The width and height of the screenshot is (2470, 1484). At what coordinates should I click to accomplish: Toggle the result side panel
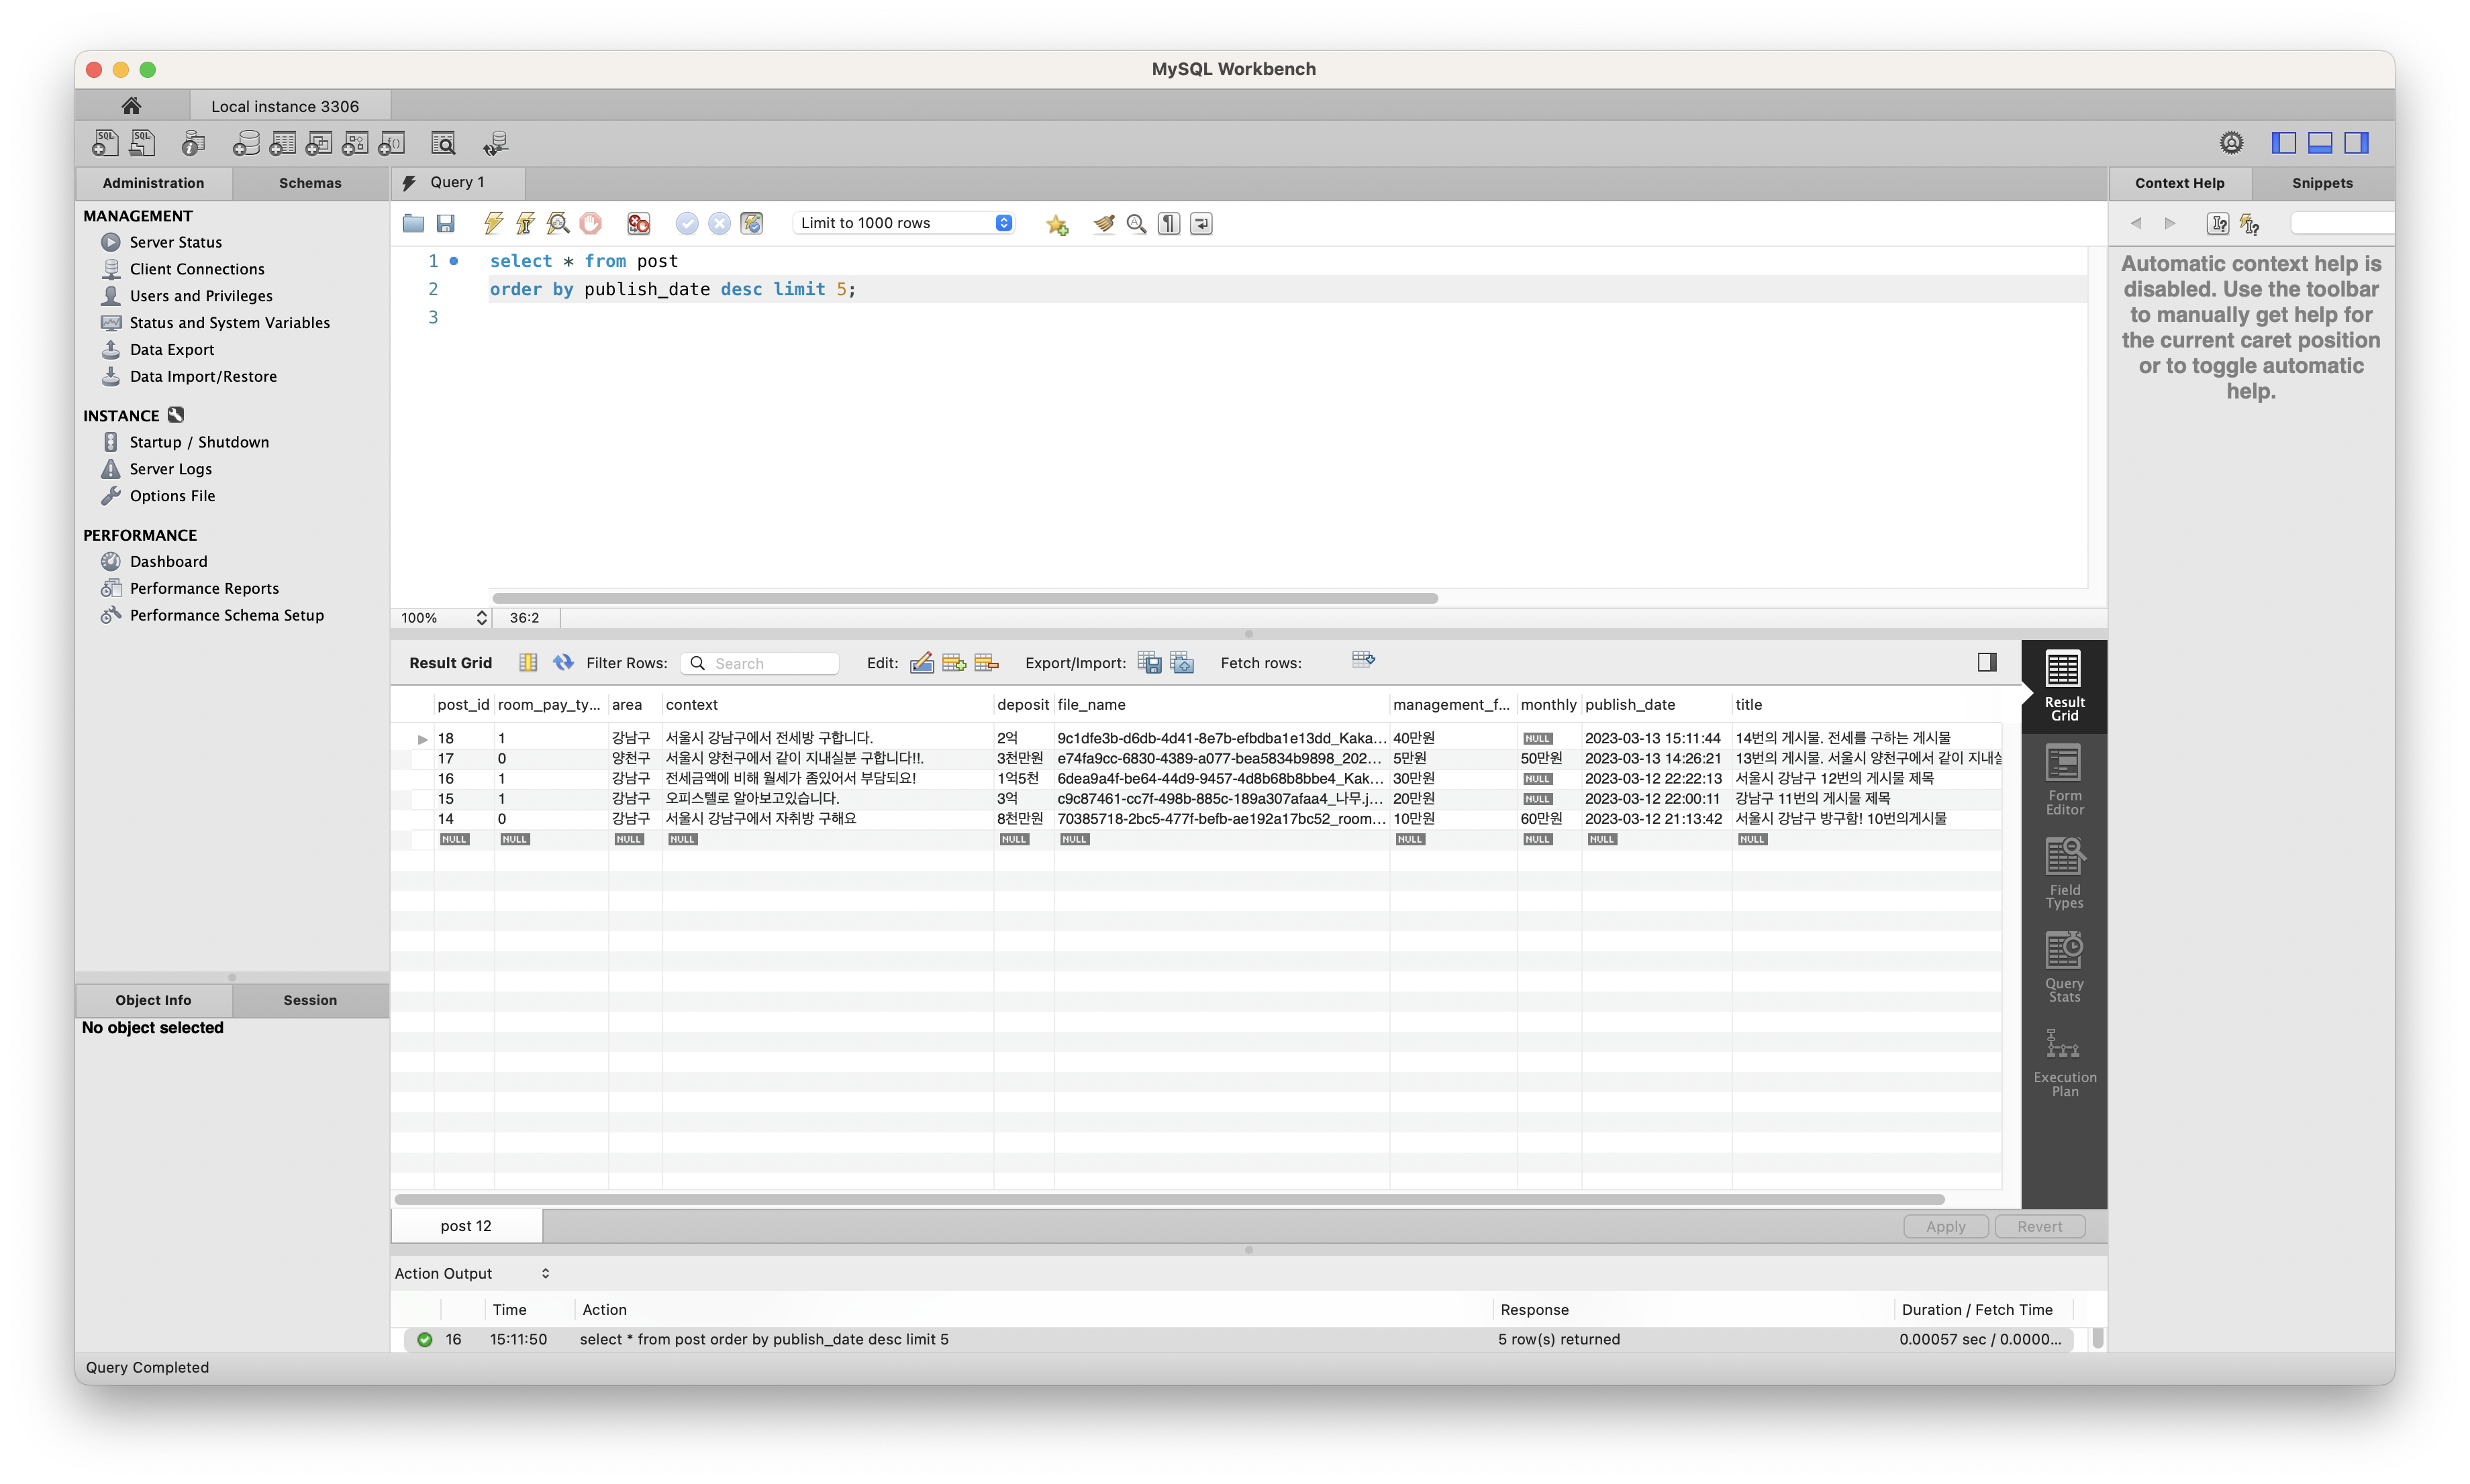tap(1987, 662)
